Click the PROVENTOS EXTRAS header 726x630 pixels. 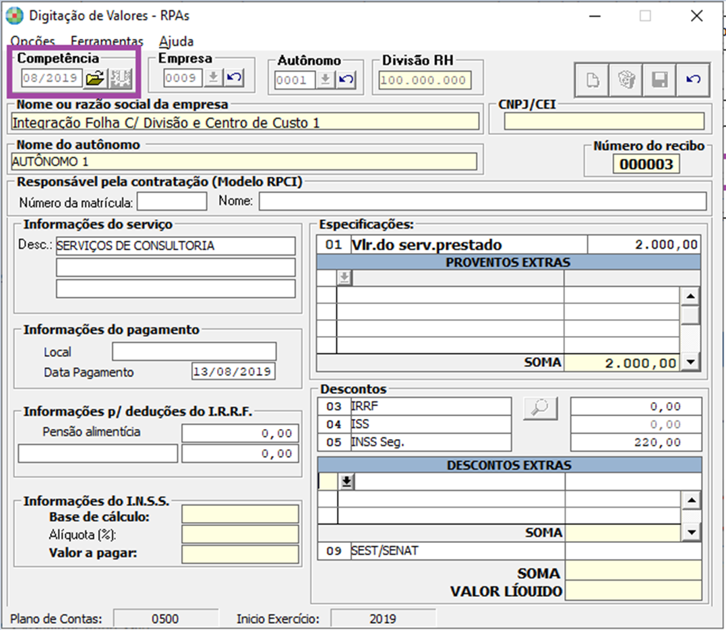tap(508, 262)
